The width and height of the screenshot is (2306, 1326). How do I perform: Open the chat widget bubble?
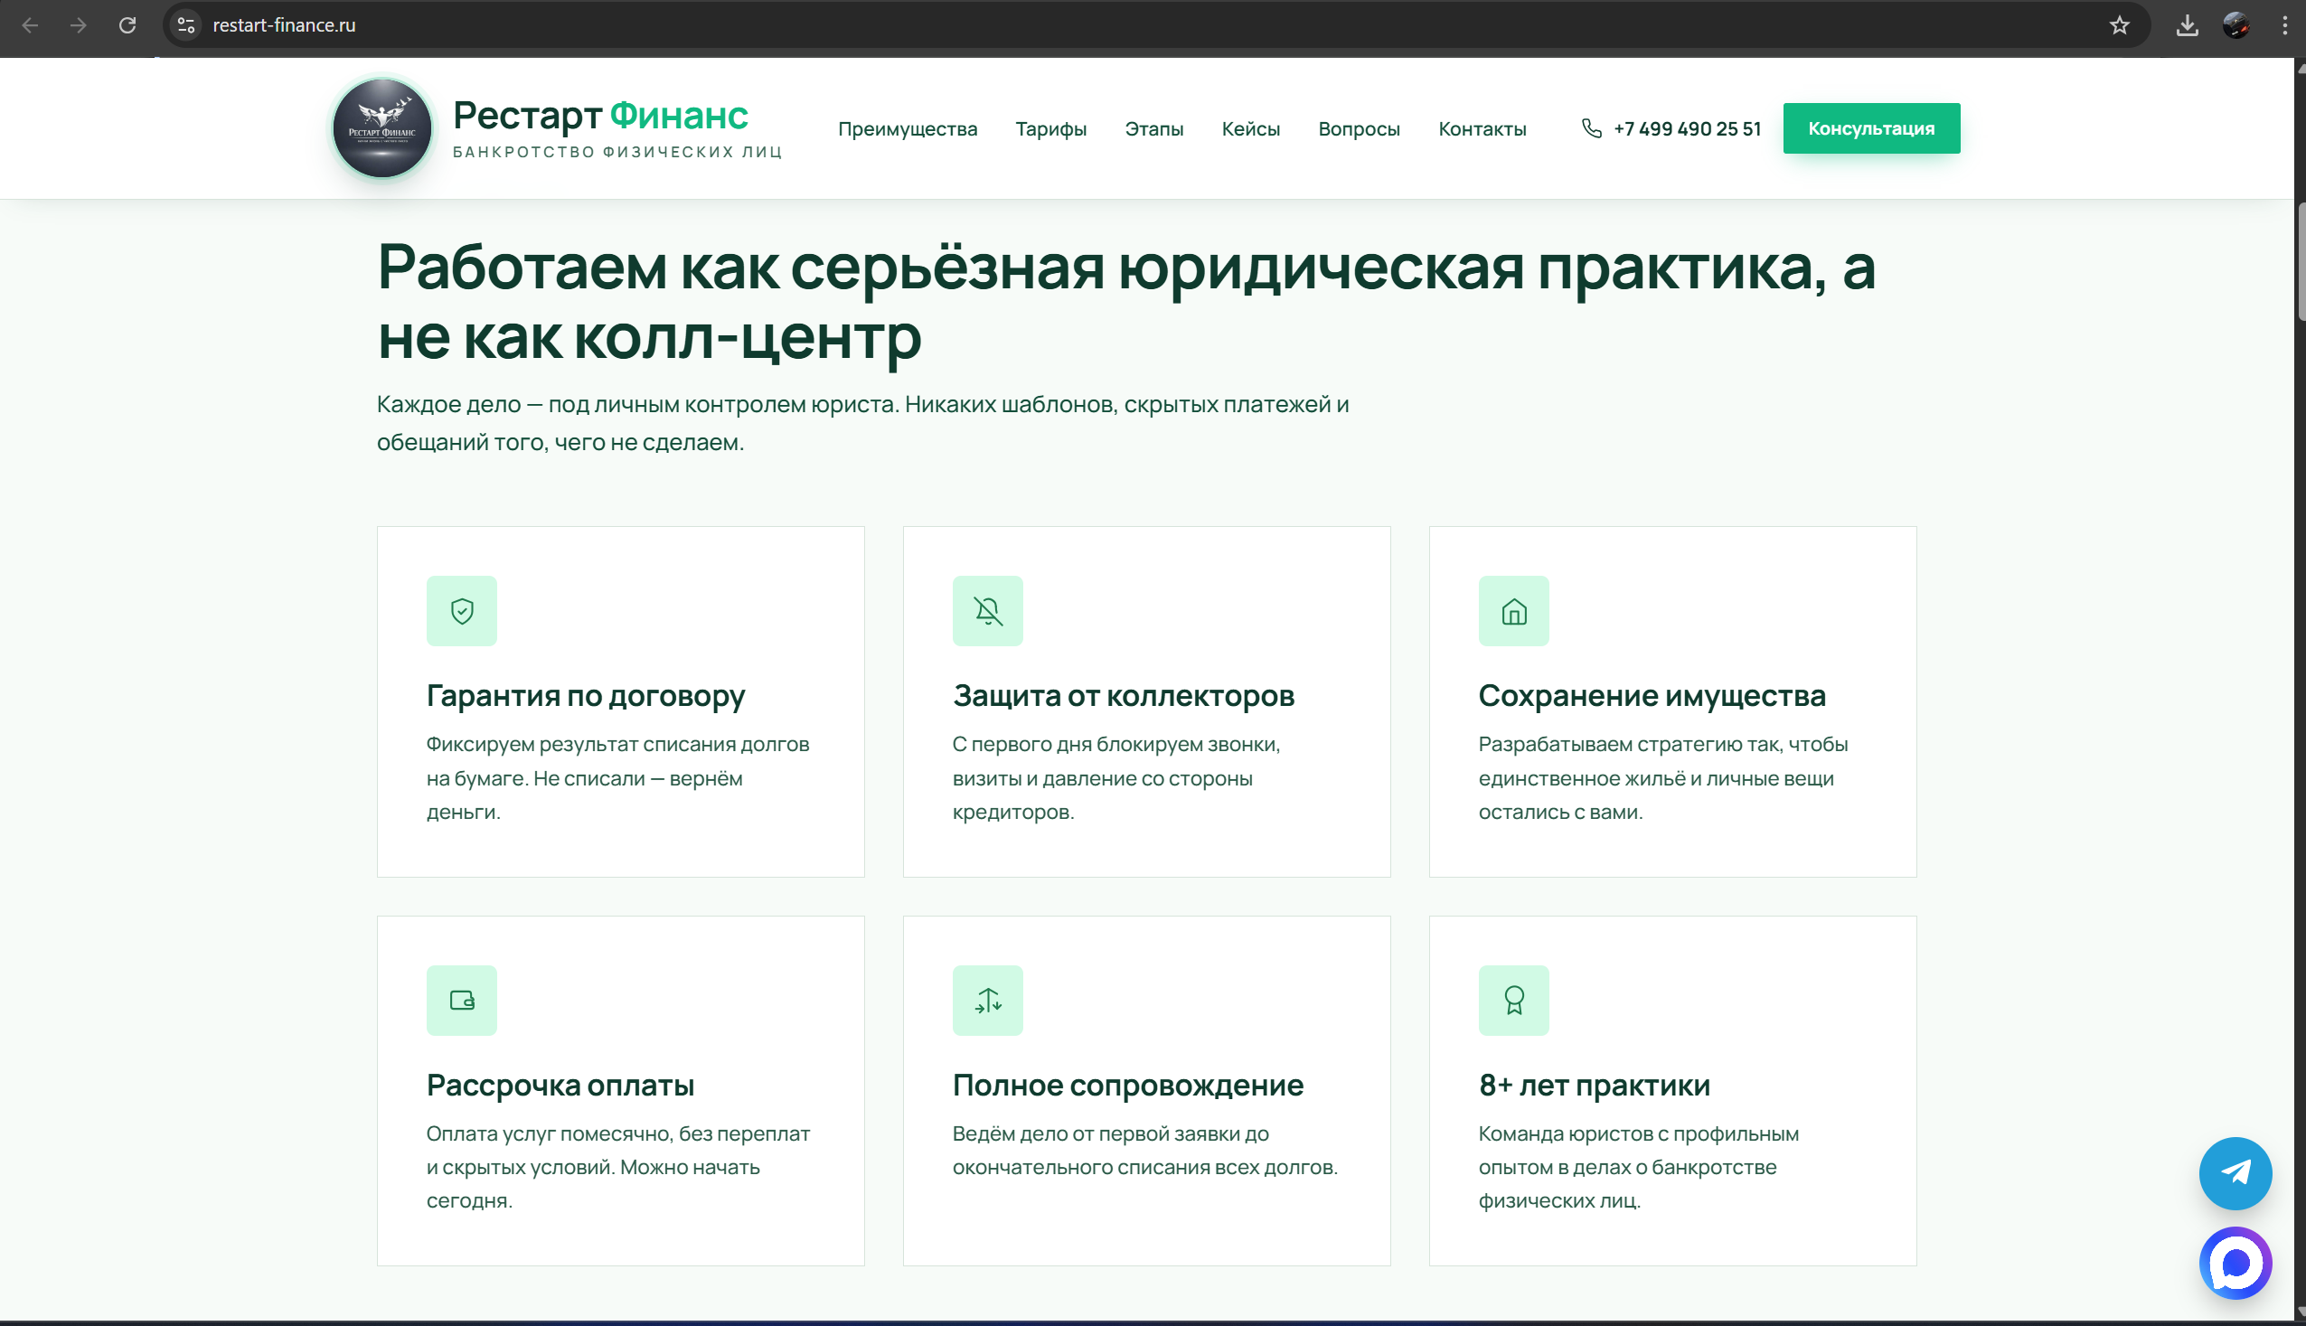2235,1263
